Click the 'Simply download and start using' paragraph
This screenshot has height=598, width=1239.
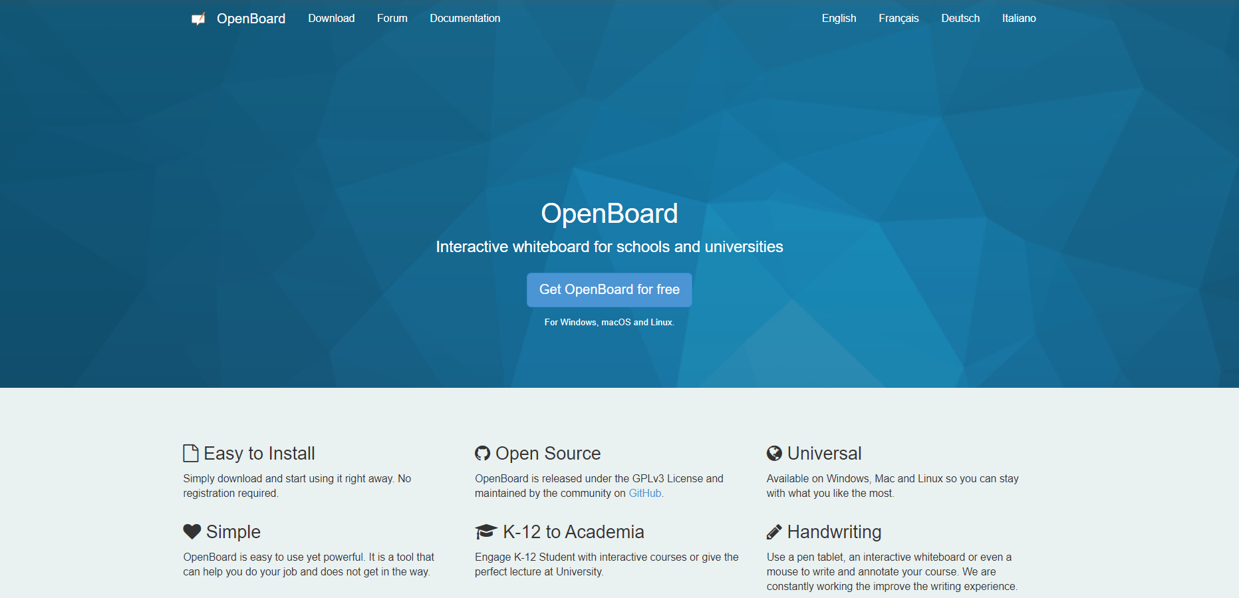pos(297,486)
